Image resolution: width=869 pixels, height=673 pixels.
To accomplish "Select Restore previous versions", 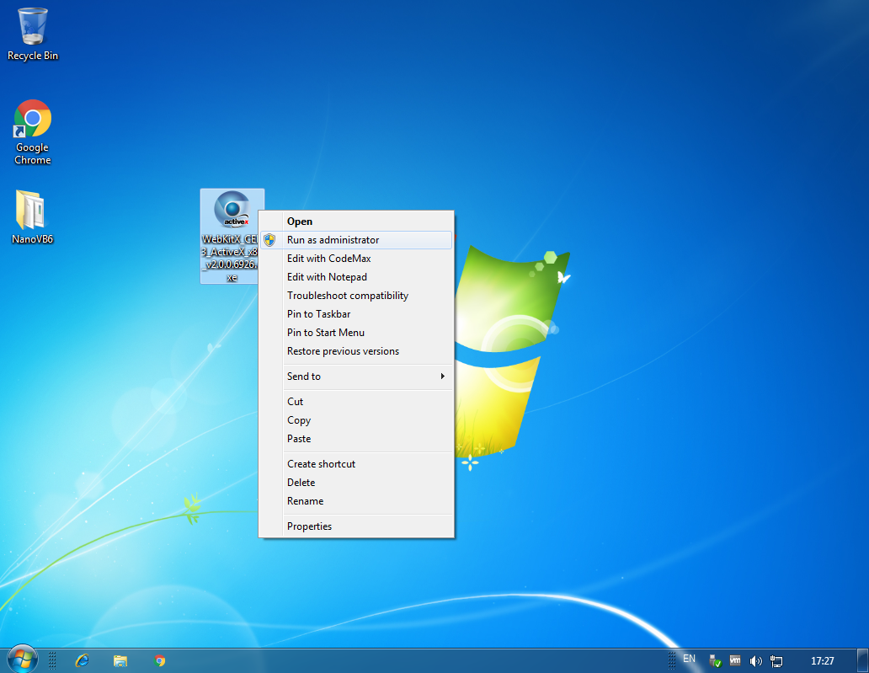I will tap(356, 351).
